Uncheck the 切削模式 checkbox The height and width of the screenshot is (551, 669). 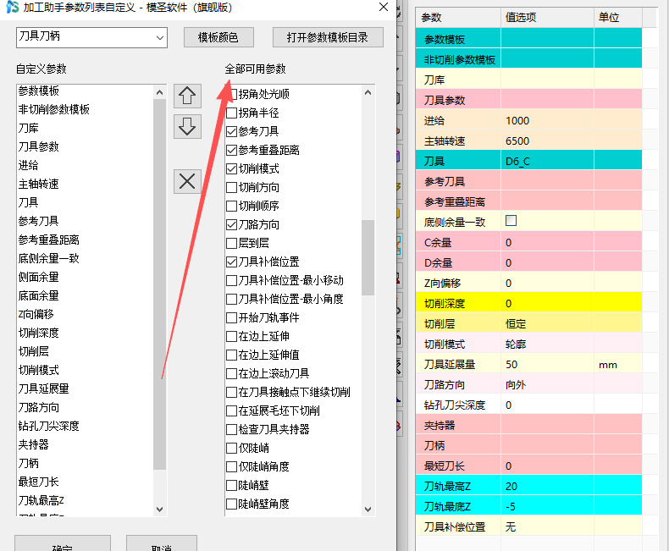pos(232,169)
